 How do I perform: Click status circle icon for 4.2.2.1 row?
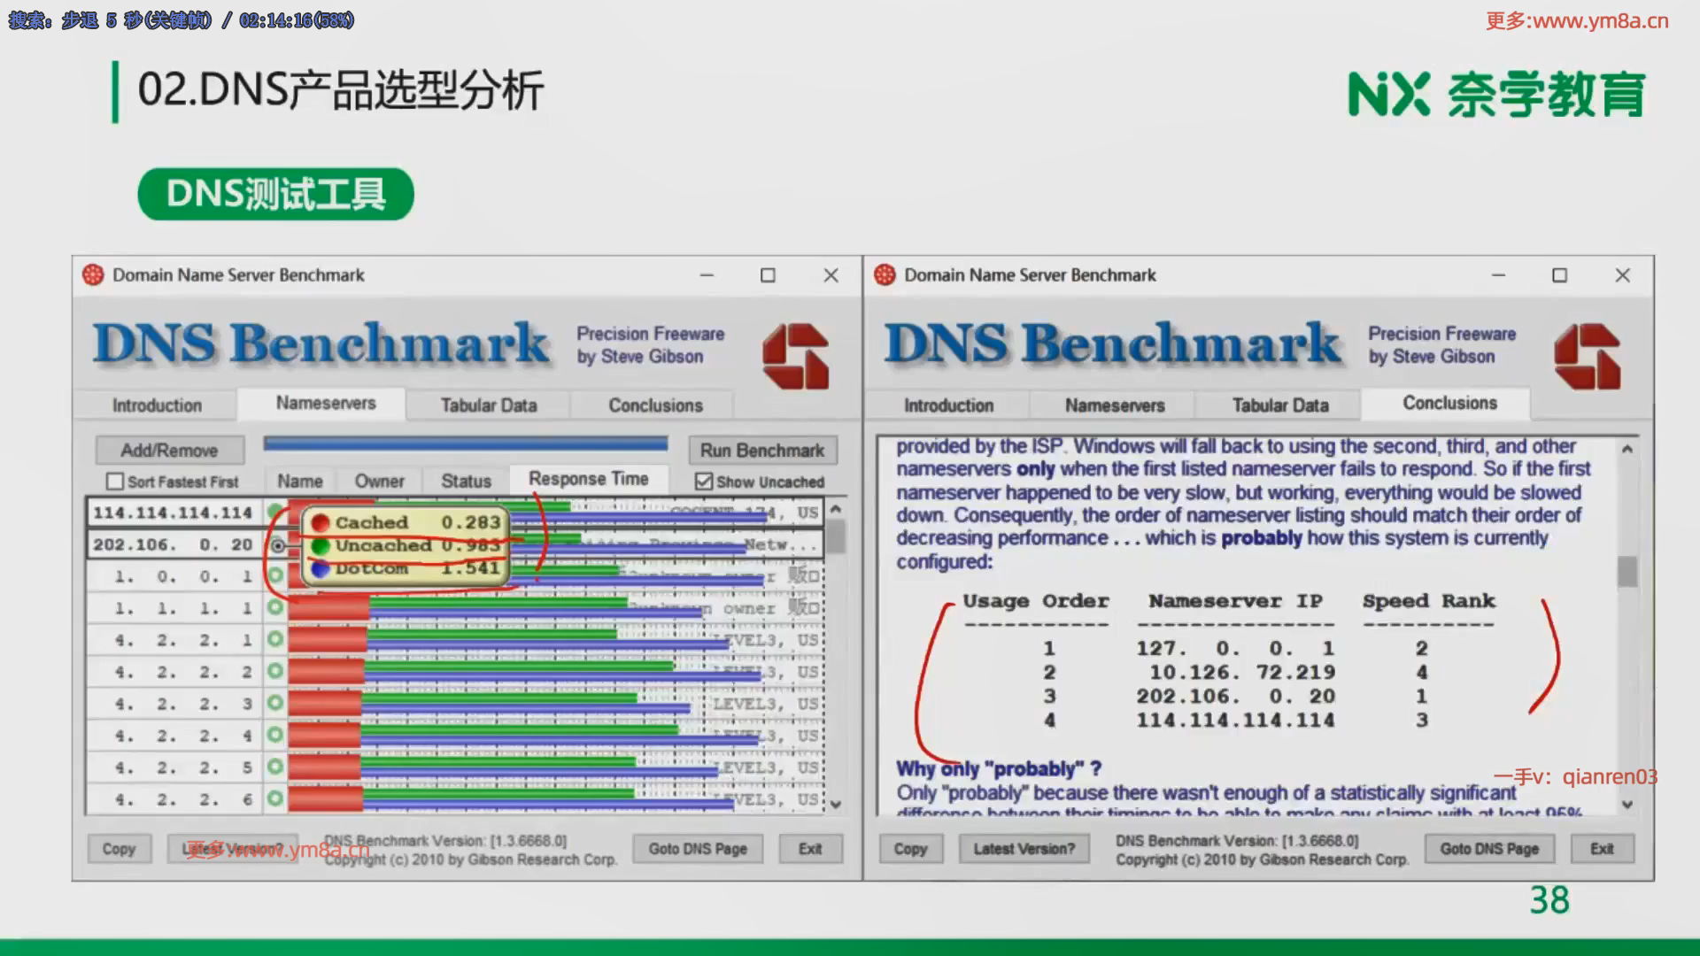pyautogui.click(x=275, y=639)
